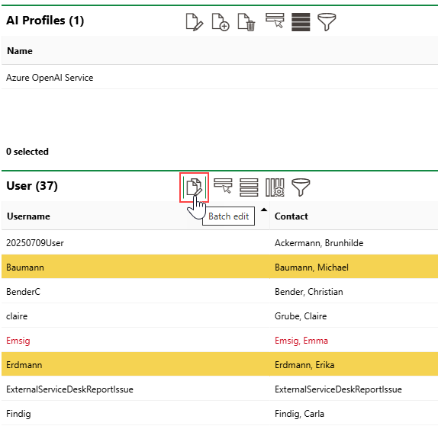The width and height of the screenshot is (438, 426).
Task: Toggle selection mode icon in AI Profiles
Action: tap(275, 21)
